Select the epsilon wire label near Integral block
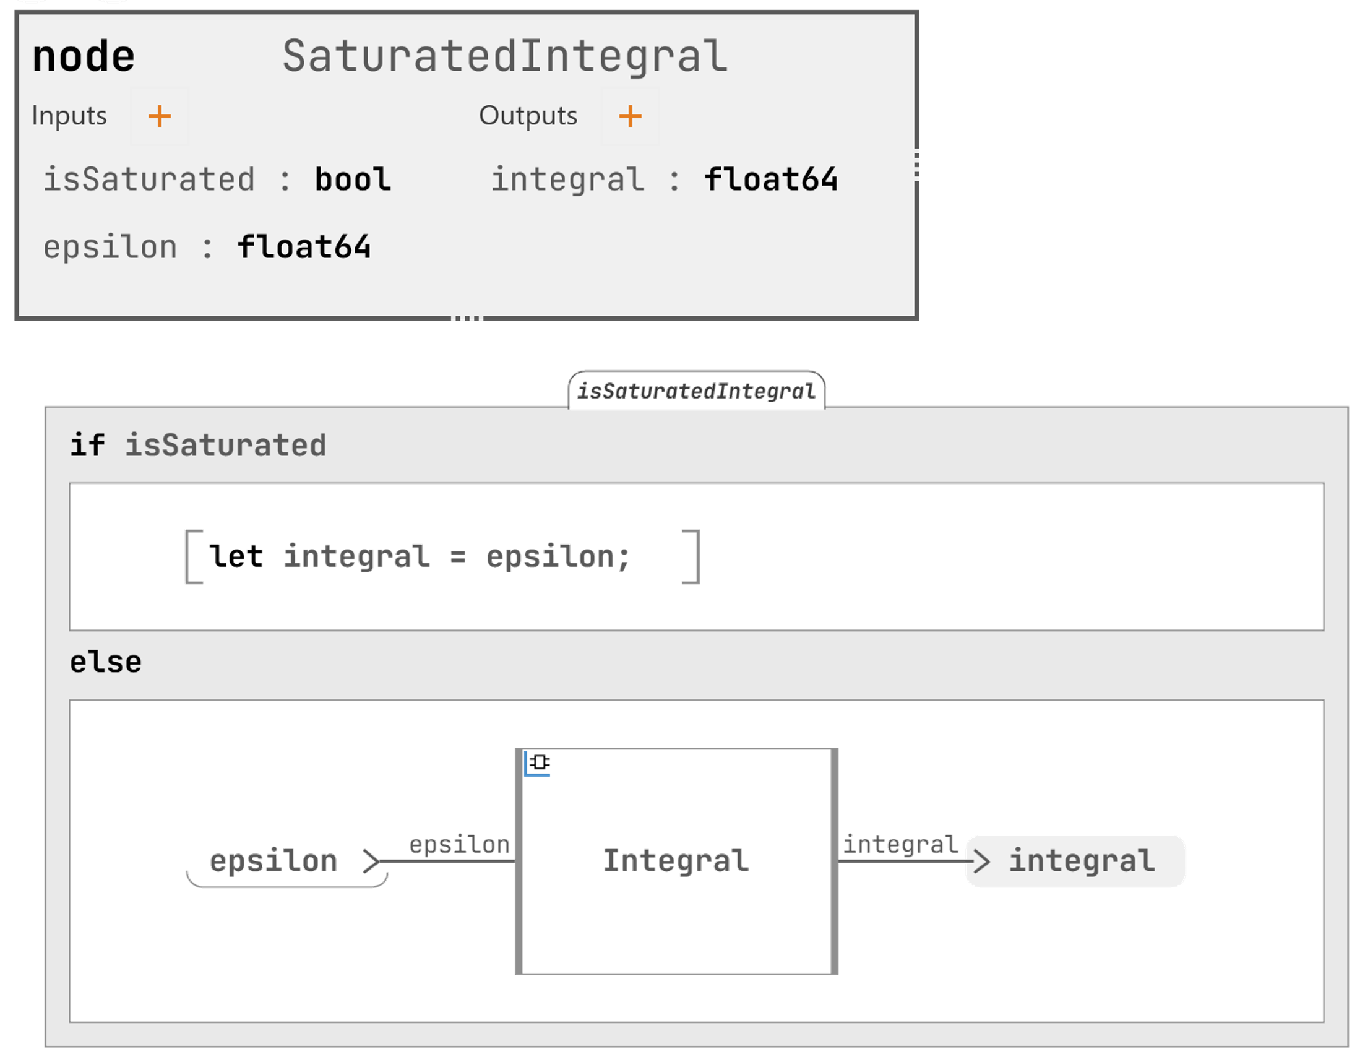This screenshot has width=1365, height=1062. [x=459, y=845]
